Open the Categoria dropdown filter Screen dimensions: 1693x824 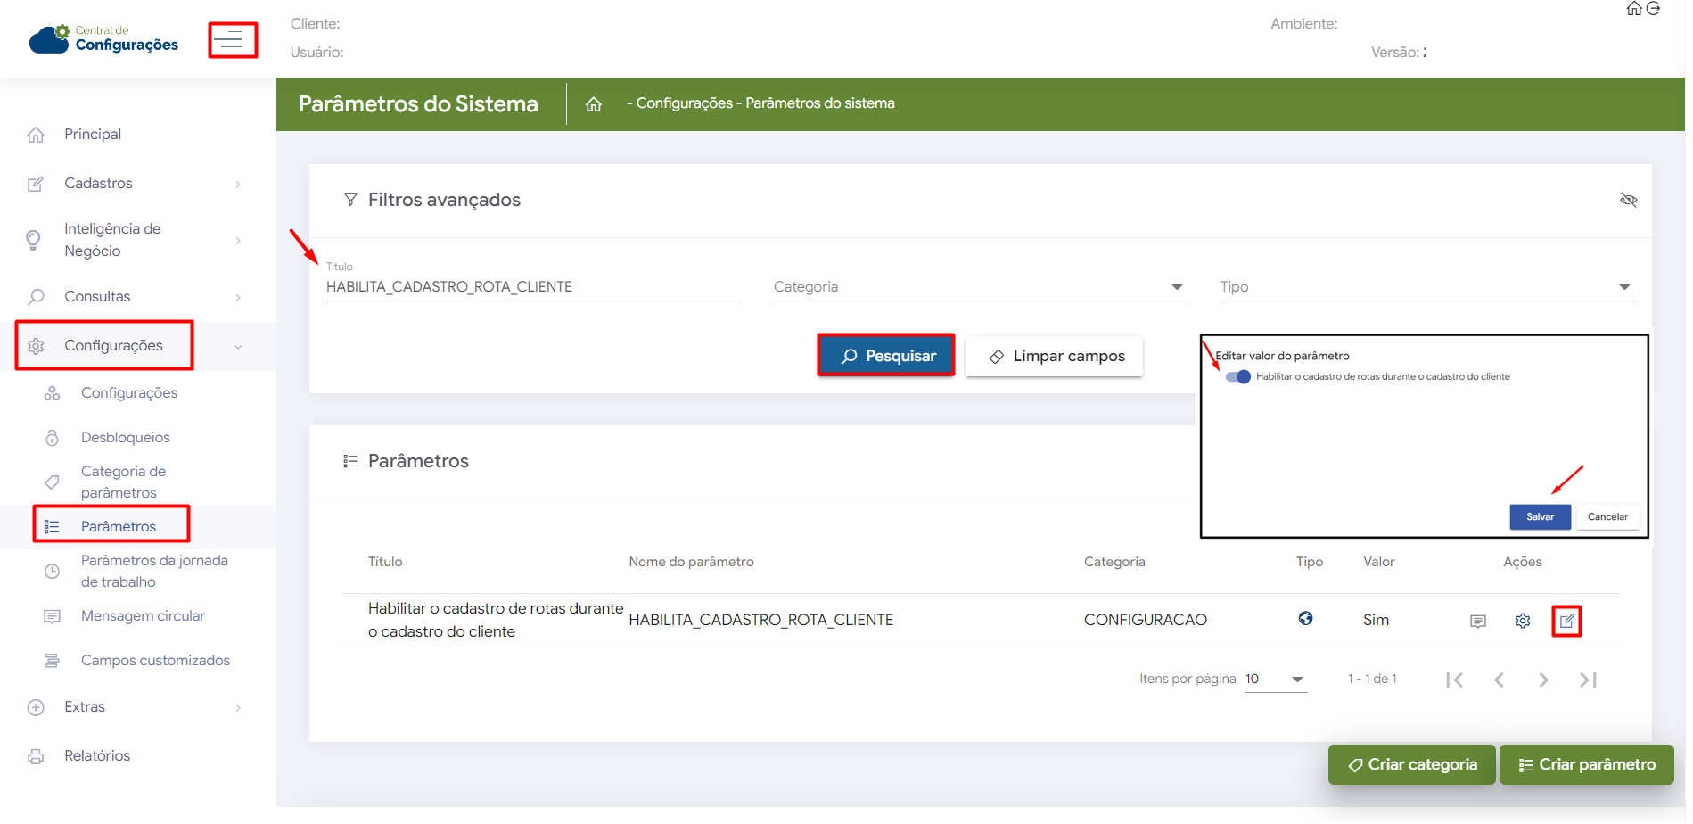979,287
